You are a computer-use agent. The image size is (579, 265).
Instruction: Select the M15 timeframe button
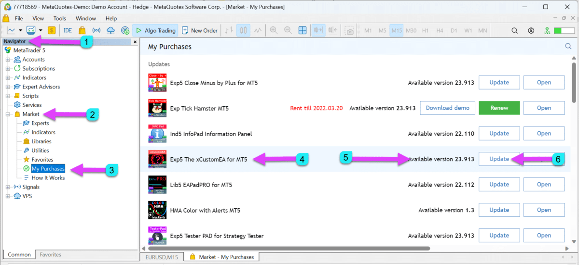point(397,30)
